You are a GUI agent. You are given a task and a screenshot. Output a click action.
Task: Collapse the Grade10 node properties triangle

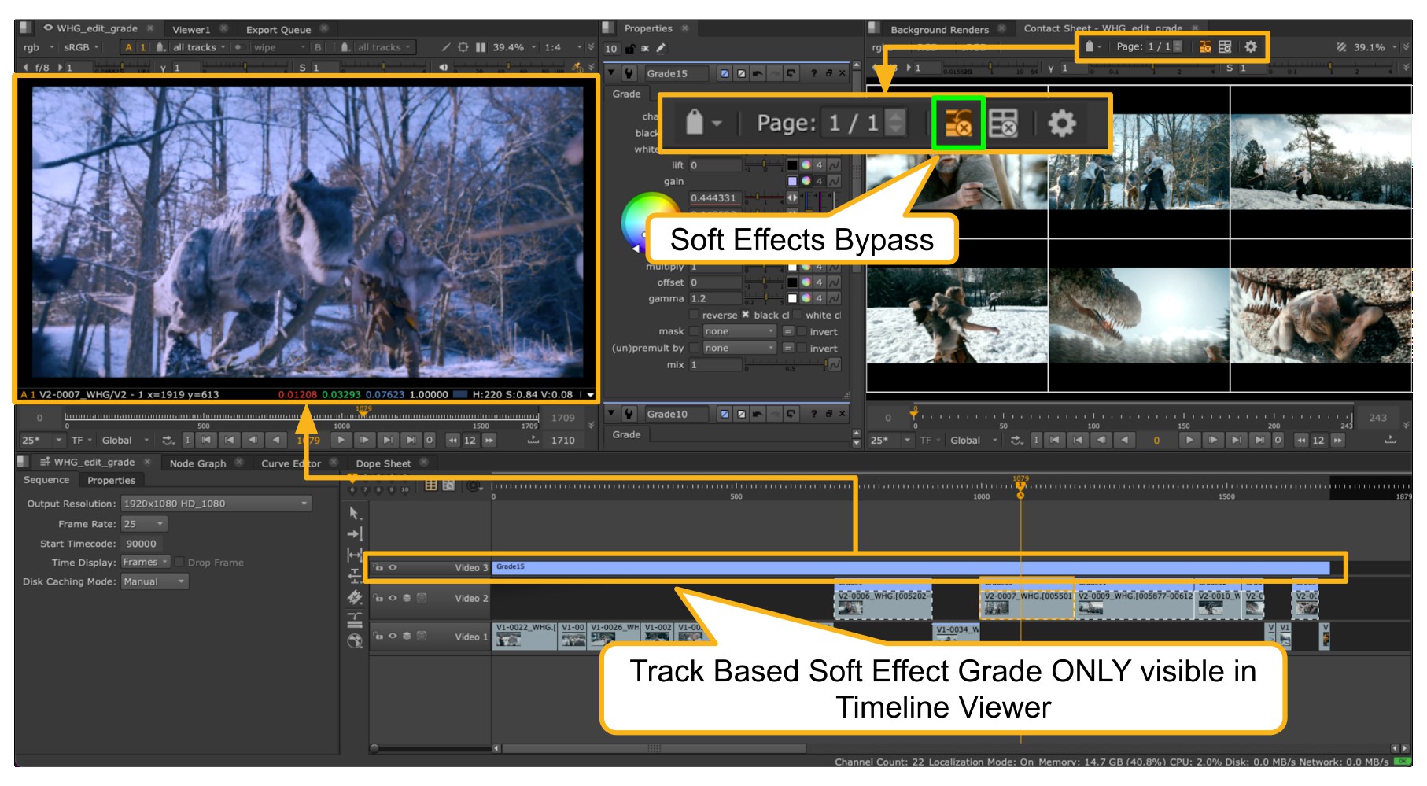(611, 414)
